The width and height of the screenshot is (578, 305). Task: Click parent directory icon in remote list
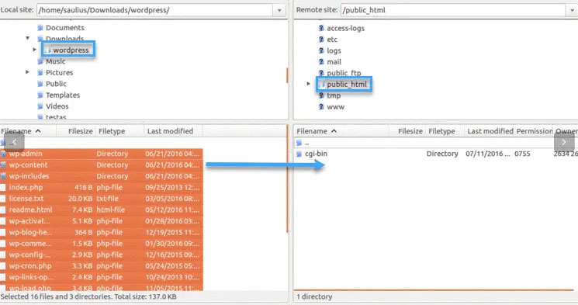pyautogui.click(x=299, y=143)
